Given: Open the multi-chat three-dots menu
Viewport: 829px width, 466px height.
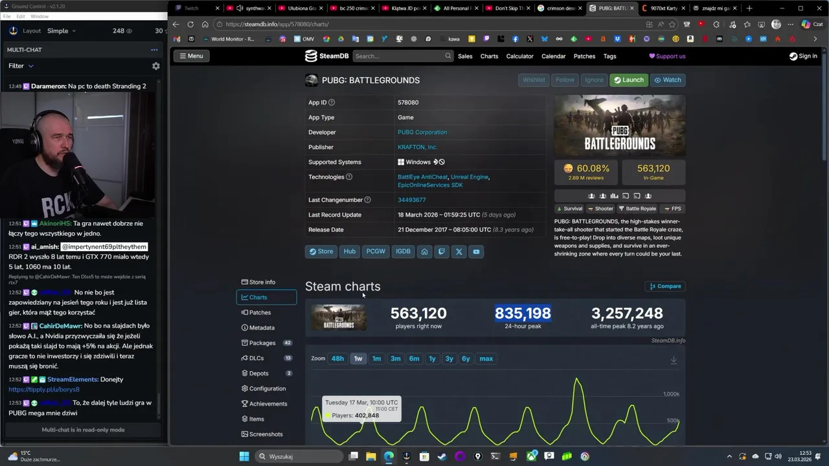Looking at the screenshot, I should (x=154, y=50).
